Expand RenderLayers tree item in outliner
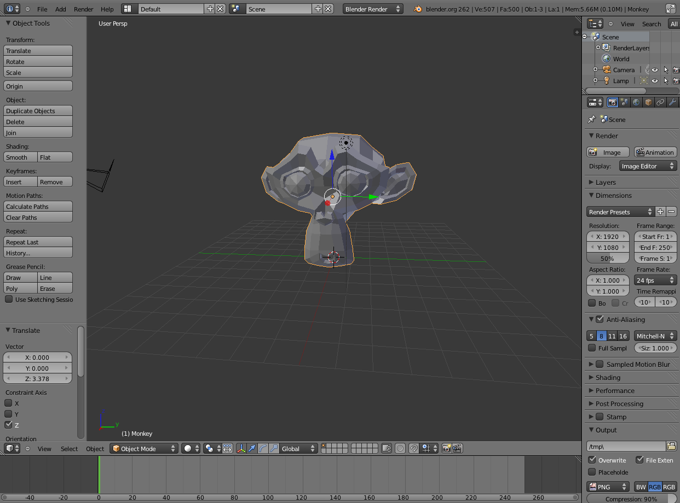Screen dimensions: 680x503 (x=598, y=48)
